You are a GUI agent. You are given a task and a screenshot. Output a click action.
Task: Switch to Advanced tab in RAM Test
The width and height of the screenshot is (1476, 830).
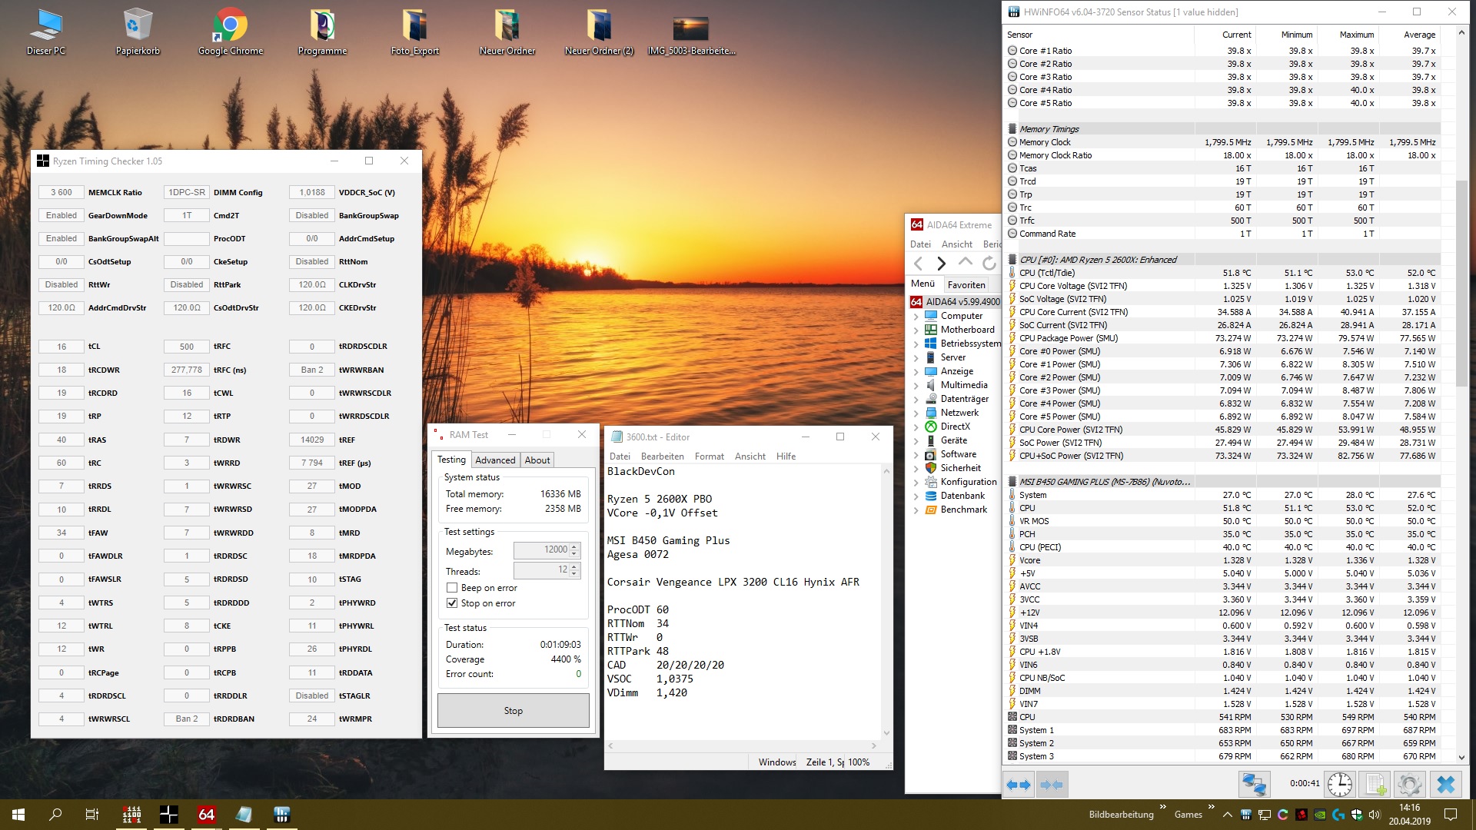pos(495,460)
